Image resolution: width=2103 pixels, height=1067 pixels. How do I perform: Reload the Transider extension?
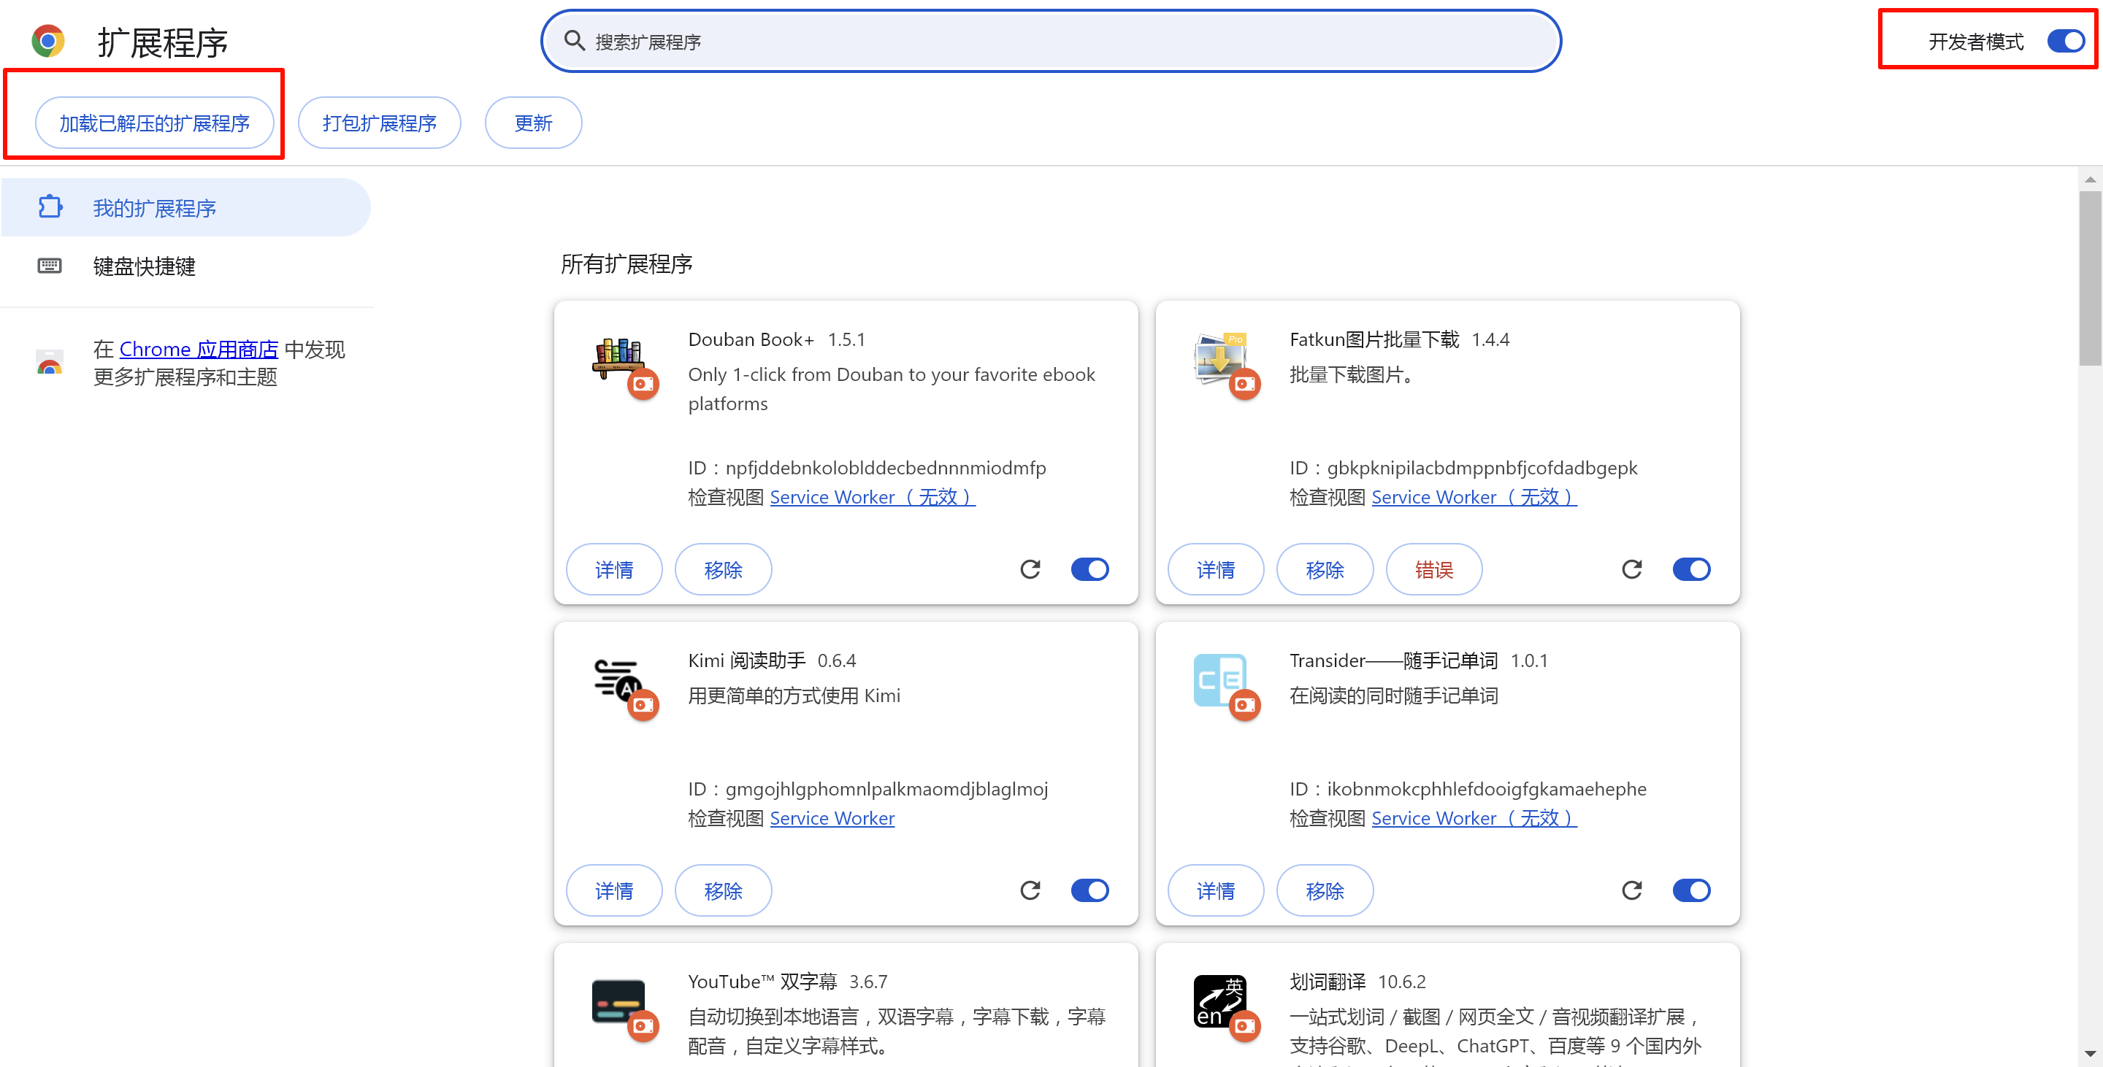click(1631, 890)
